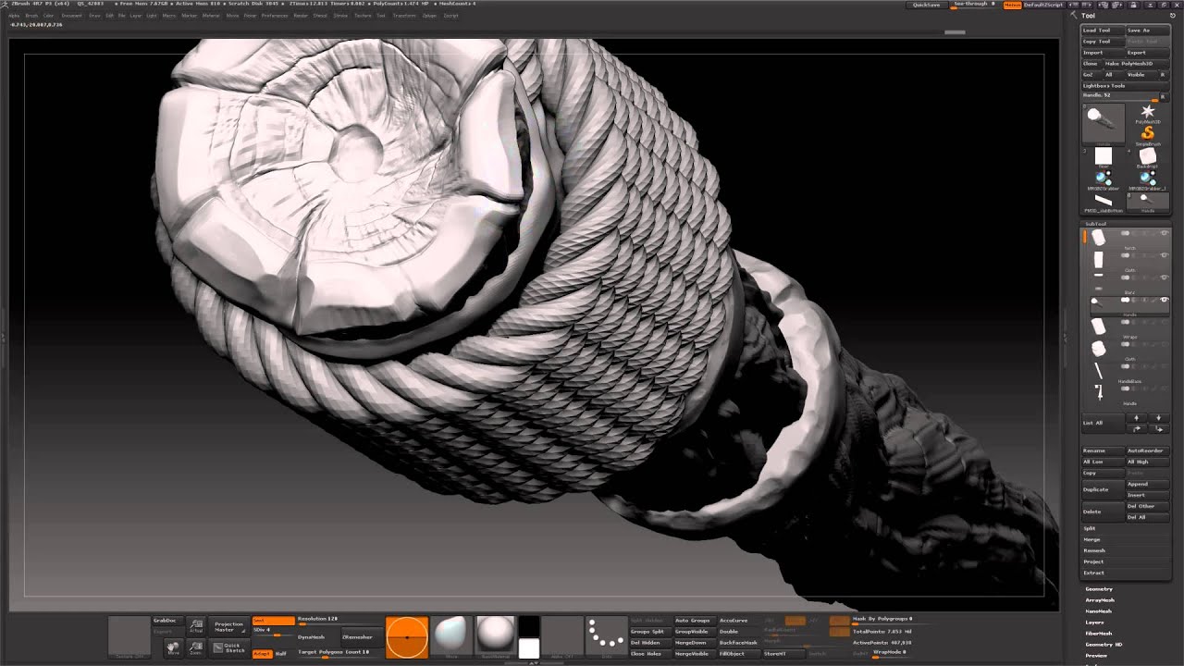1184x666 pixels.
Task: Toggle eye visibility of top subtool
Action: 1164,233
